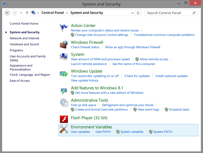Screen dimensions: 203x153
Task: Open Launch remote assistance link
Action: [x=89, y=64]
